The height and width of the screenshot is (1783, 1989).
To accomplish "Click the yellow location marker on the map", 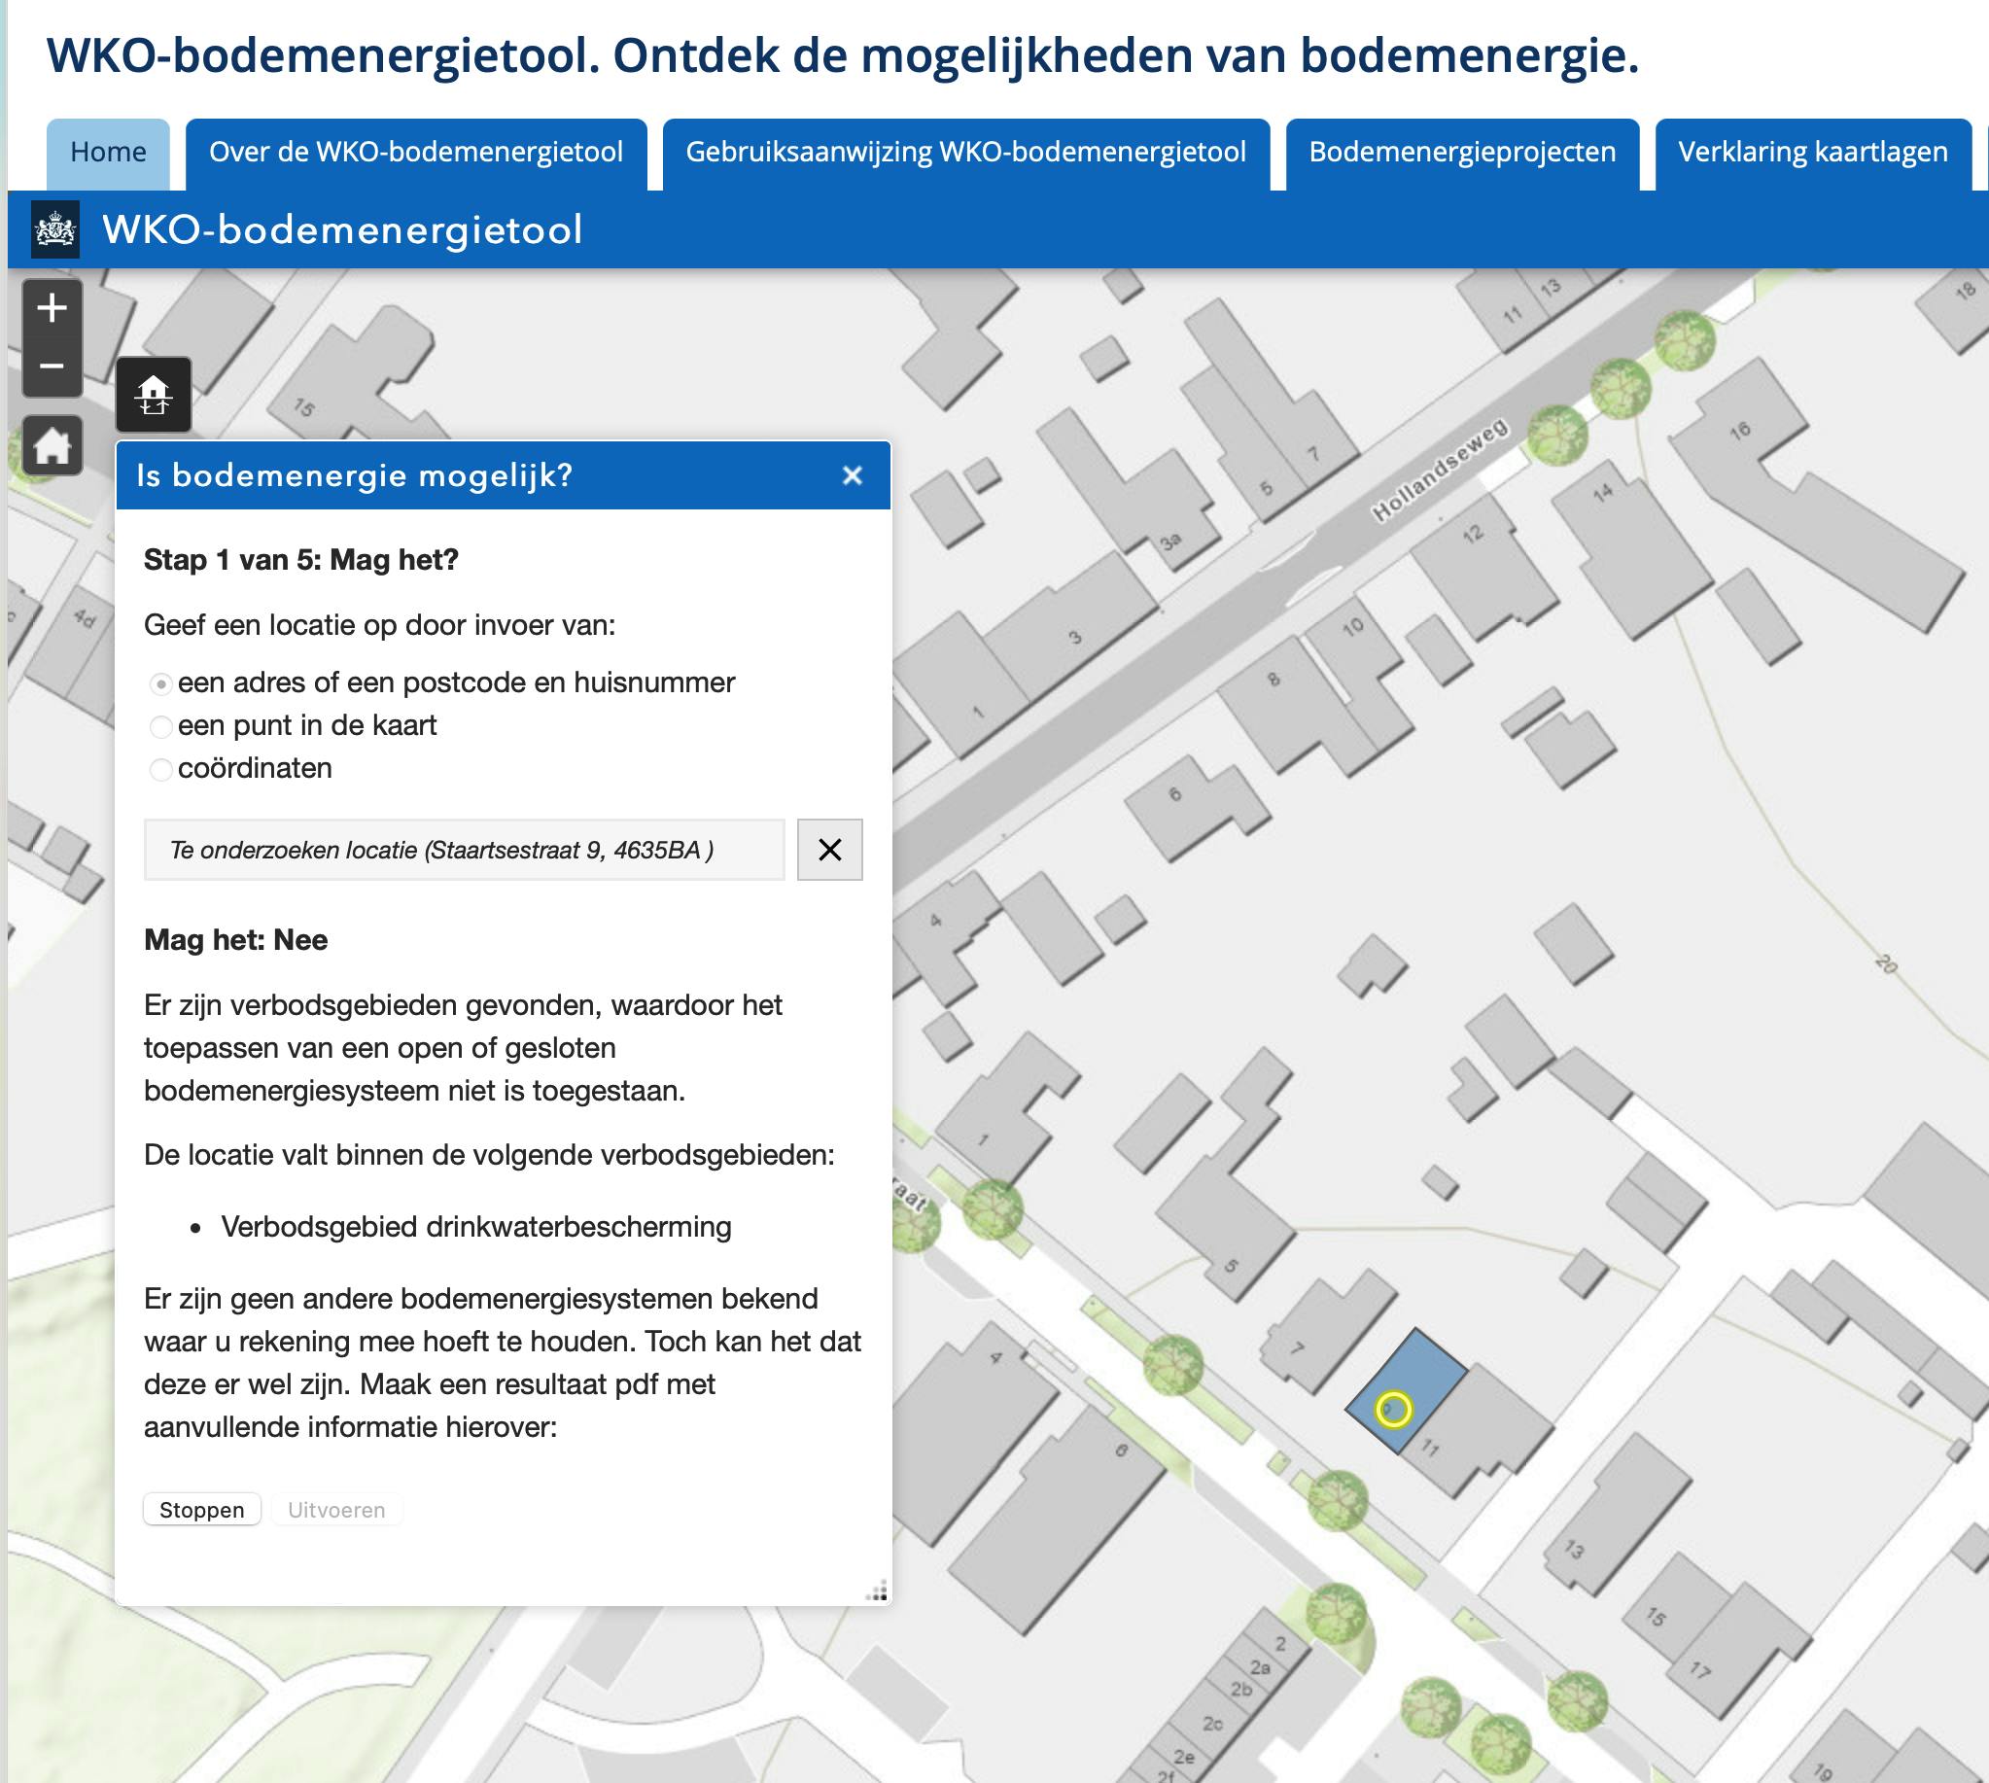I will [x=1395, y=1408].
